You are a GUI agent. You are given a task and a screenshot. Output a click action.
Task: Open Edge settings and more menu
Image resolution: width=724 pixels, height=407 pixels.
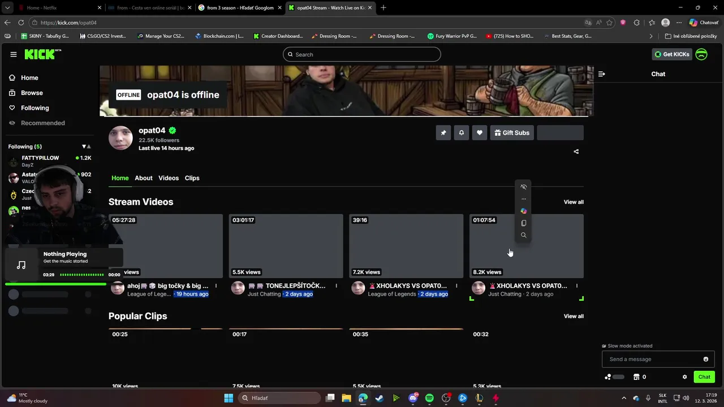click(679, 23)
